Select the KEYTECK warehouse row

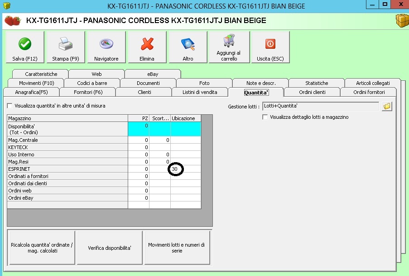click(104, 147)
